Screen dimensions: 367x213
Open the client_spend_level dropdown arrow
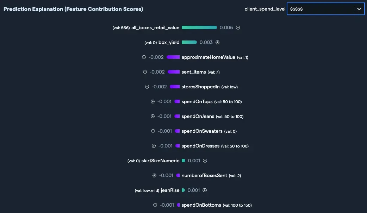pos(359,9)
